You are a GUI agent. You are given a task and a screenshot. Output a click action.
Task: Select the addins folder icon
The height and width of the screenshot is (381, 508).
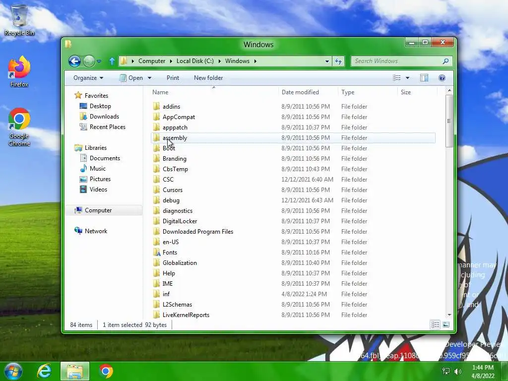pyautogui.click(x=156, y=106)
